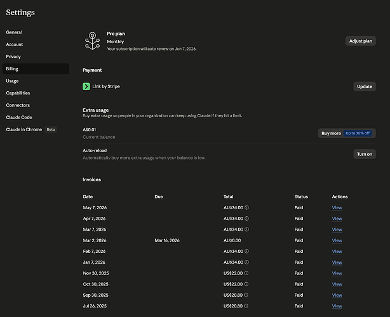Click the auto renew on Jun 7, 2026 text

tap(171, 49)
